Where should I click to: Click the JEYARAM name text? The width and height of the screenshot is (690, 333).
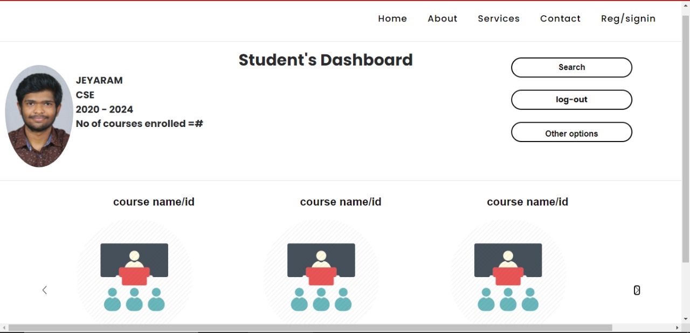99,80
